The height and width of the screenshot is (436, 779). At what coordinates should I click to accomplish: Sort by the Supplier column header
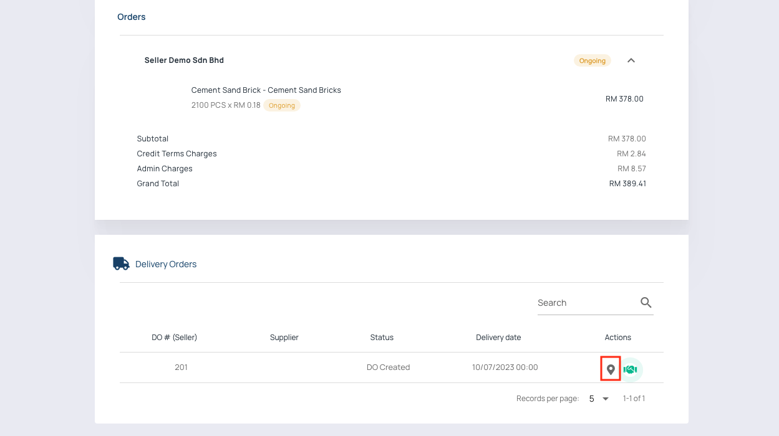tap(284, 338)
